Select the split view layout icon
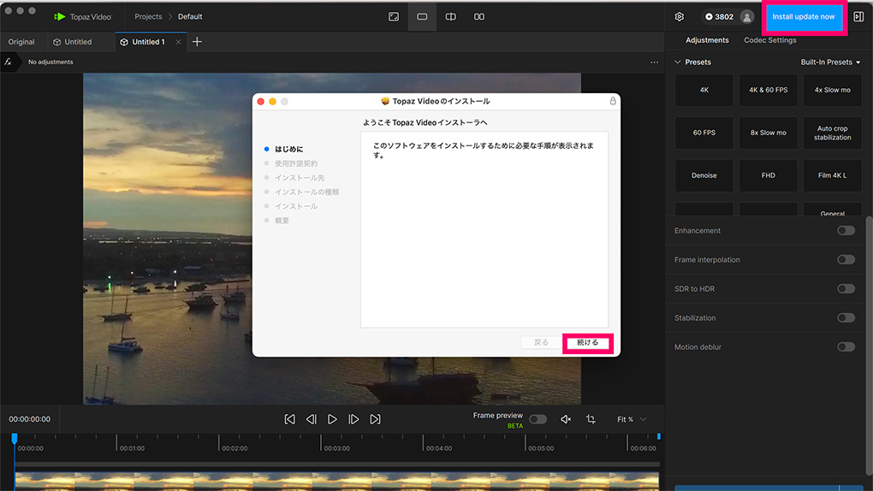873x491 pixels. [450, 17]
